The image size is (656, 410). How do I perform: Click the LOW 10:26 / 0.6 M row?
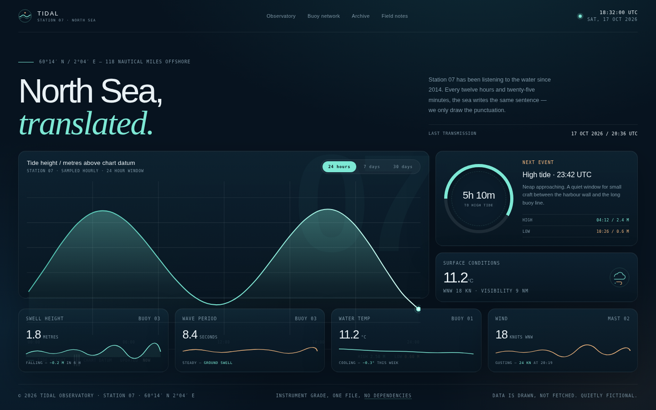(x=576, y=231)
